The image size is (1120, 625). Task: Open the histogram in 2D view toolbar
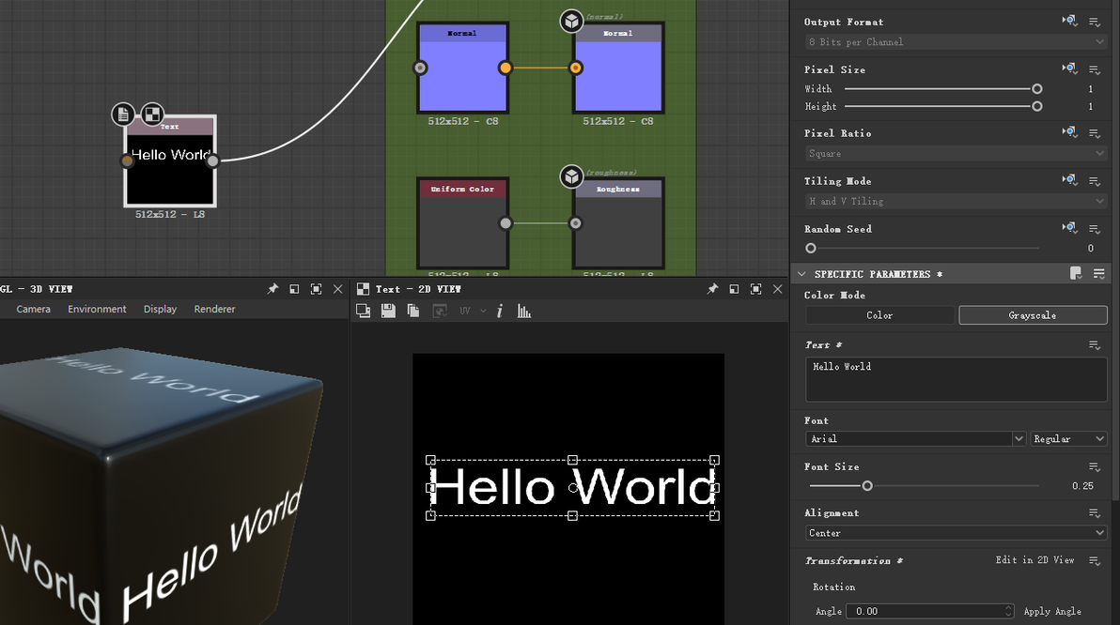pos(524,311)
